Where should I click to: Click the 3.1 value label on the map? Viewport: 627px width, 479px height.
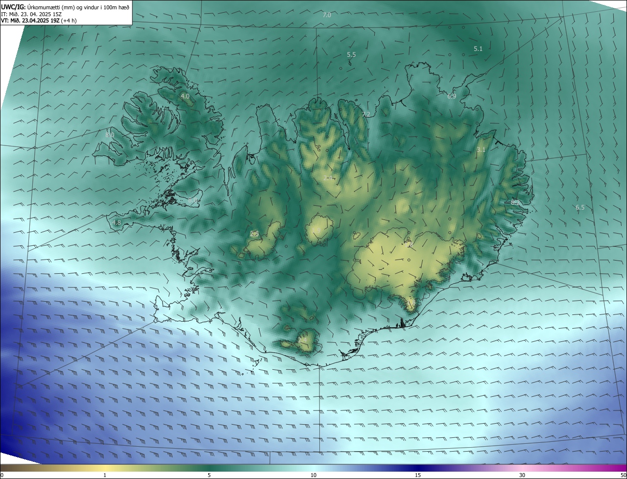coord(481,150)
